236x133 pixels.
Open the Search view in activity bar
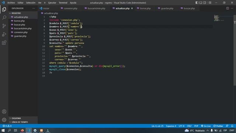point(4,17)
